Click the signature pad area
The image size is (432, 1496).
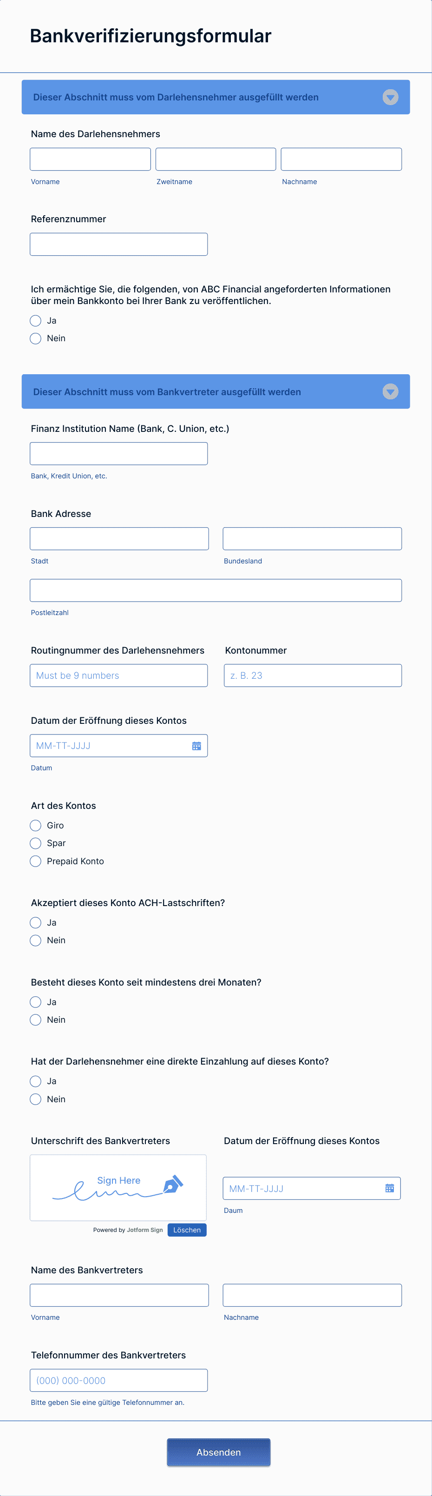click(x=118, y=1188)
